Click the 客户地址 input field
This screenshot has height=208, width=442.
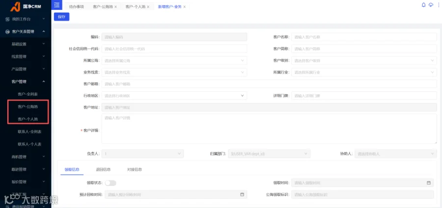(269, 107)
